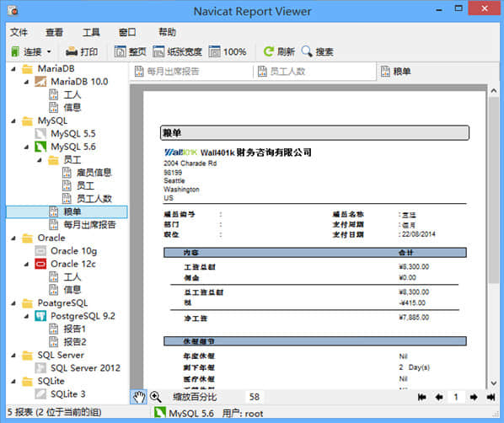Image resolution: width=504 pixels, height=423 pixels.
Task: Go to the last report page
Action: (x=491, y=397)
